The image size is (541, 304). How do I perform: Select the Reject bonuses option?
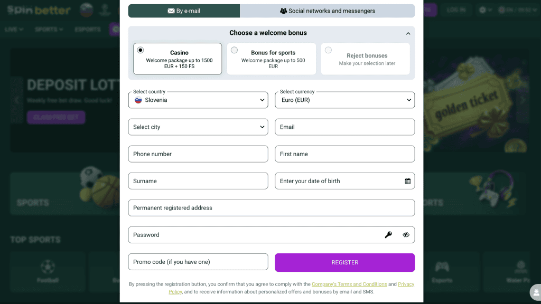tap(329, 50)
